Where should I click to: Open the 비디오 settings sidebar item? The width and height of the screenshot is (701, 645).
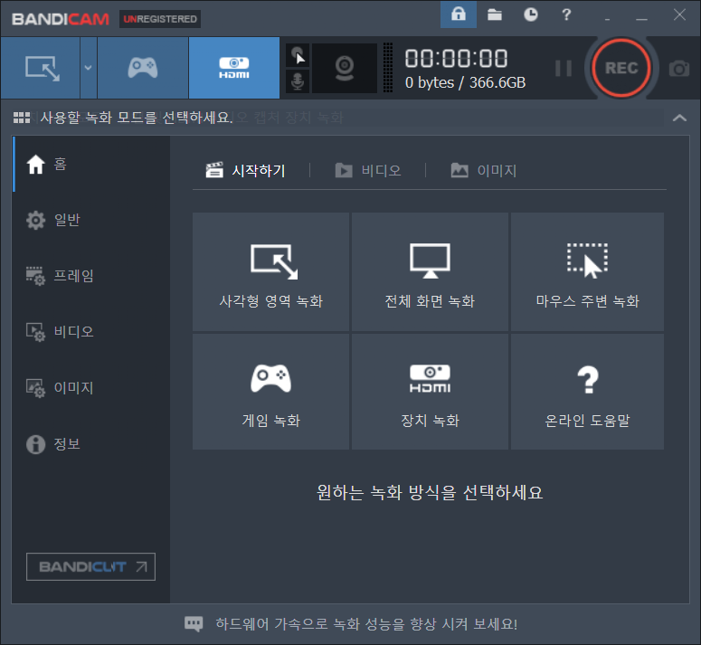point(91,332)
